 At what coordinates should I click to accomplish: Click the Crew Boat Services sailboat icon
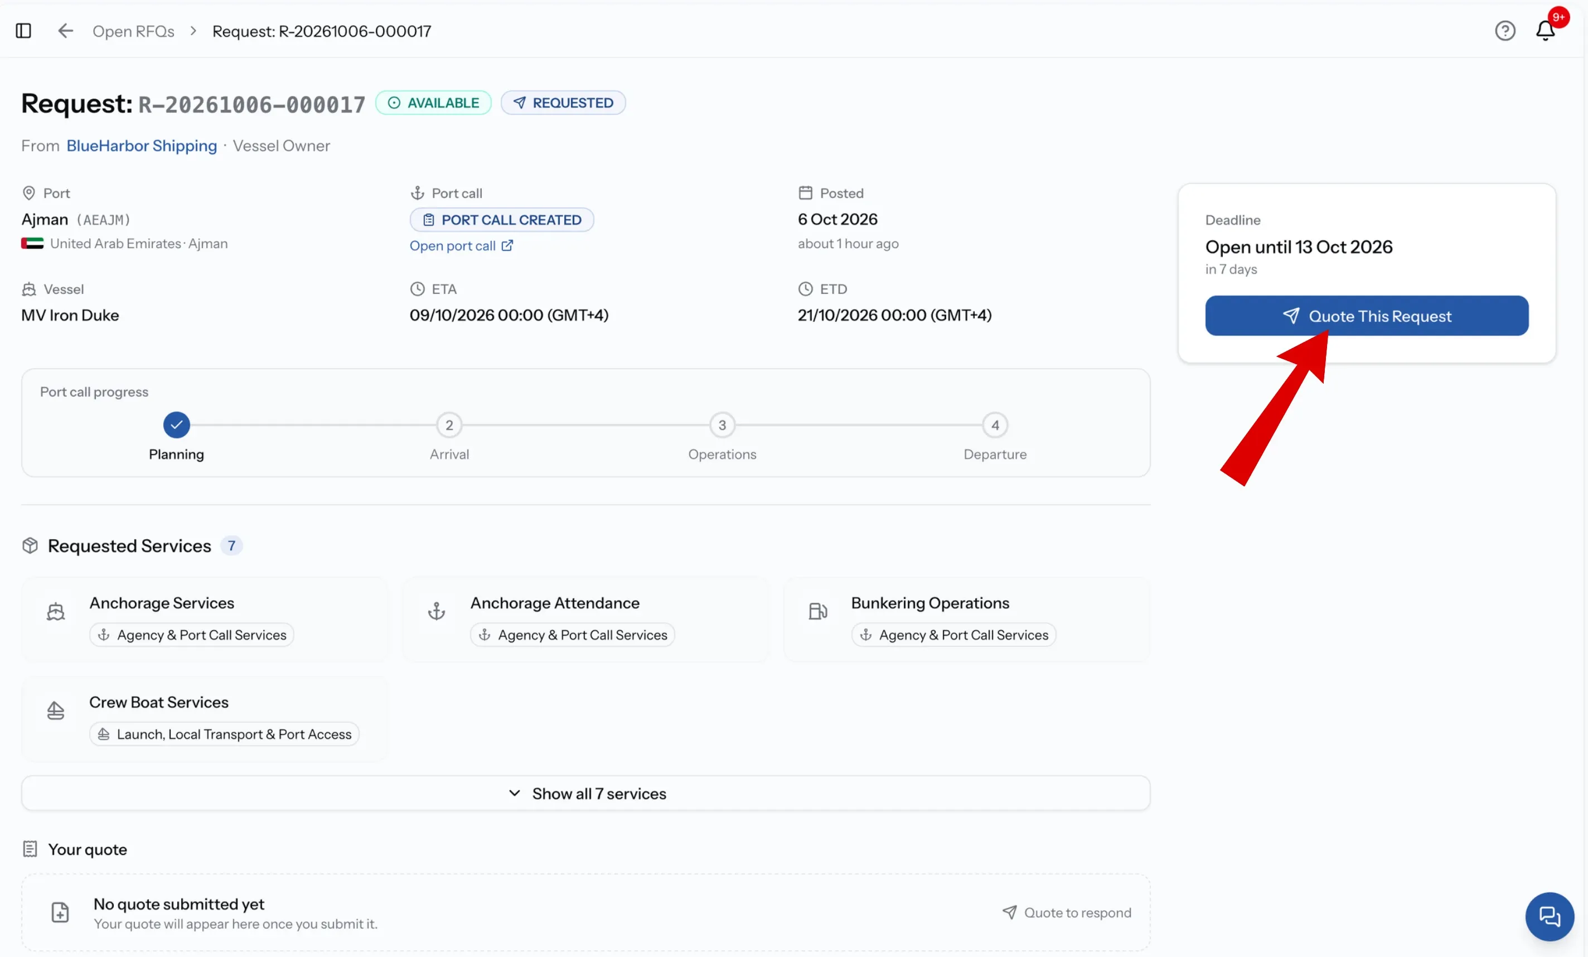tap(55, 710)
